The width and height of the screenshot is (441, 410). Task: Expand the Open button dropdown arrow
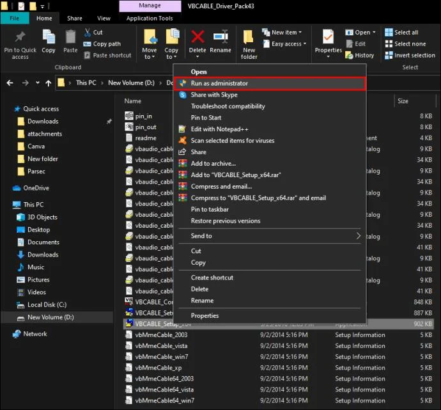(374, 33)
